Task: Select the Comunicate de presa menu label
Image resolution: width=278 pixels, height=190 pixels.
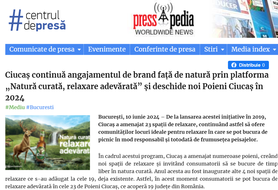Action: pyautogui.click(x=42, y=49)
